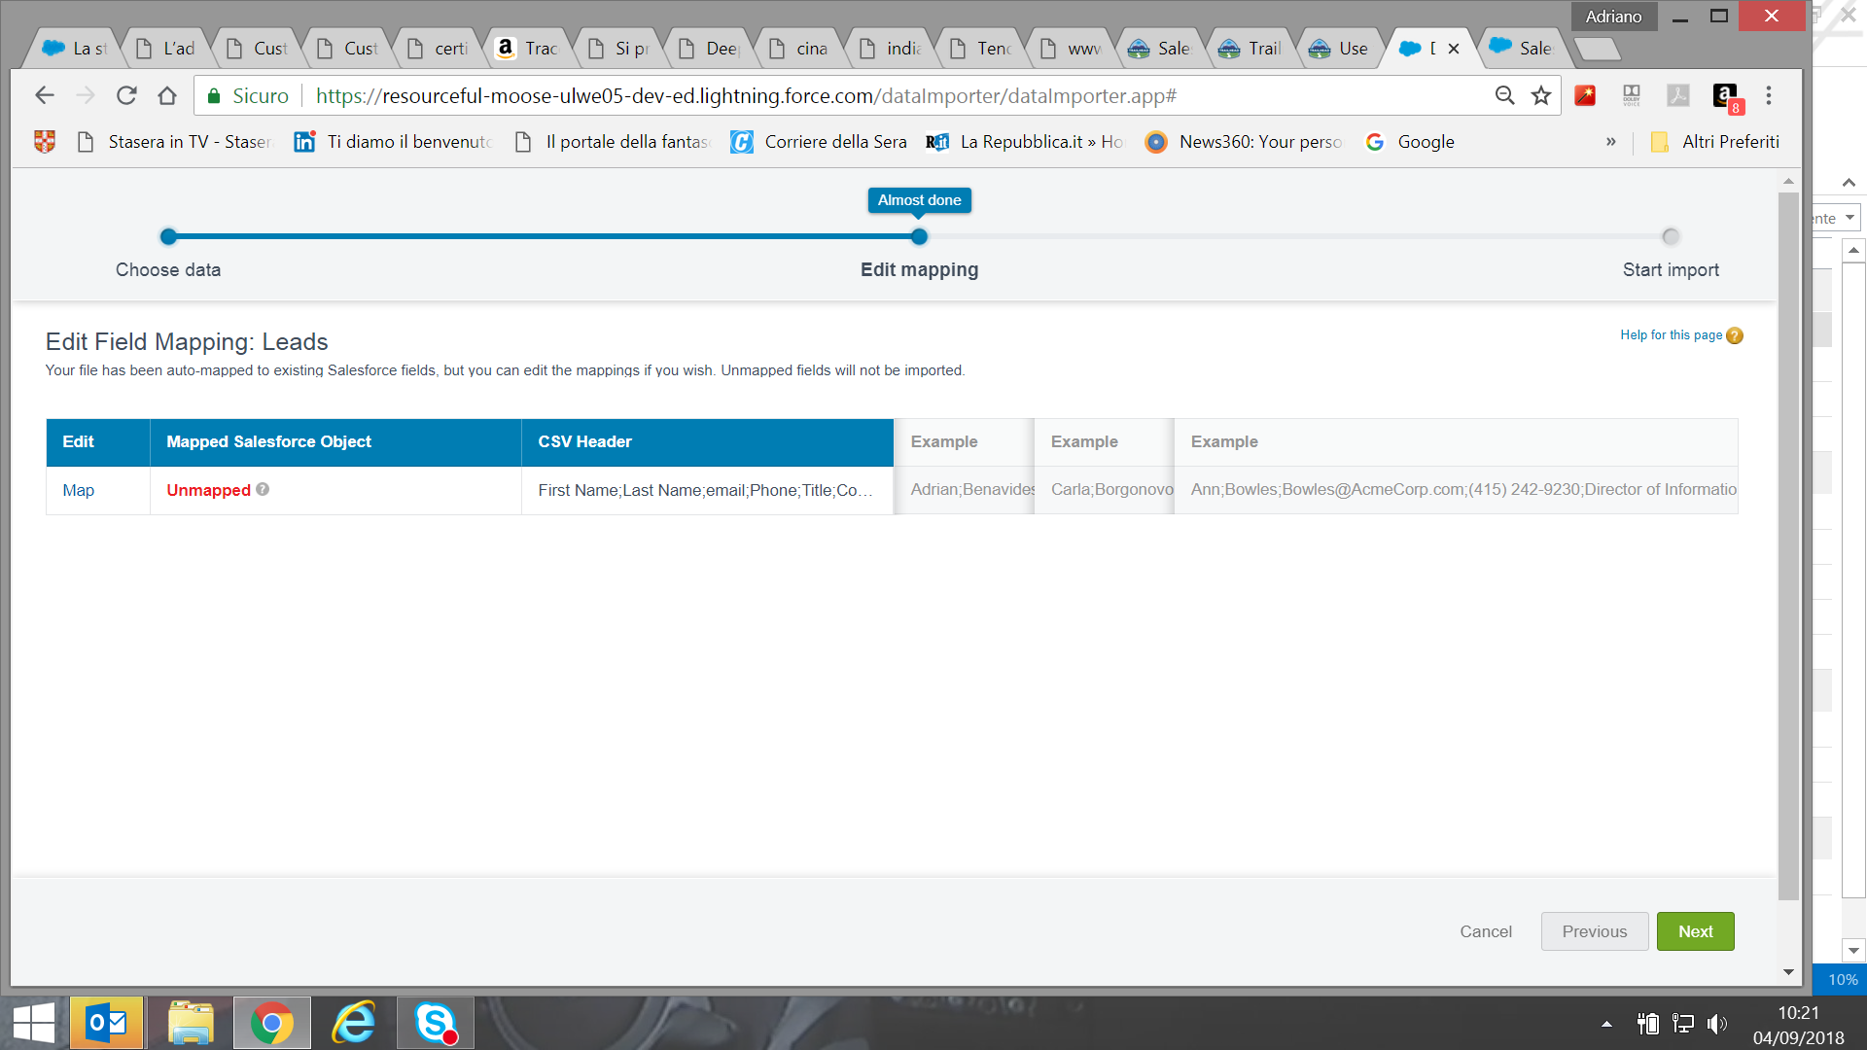Screen dimensions: 1867x1050
Task: Click the browser home icon
Action: point(167,95)
